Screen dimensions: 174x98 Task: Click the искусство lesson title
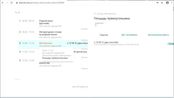pos(44,63)
